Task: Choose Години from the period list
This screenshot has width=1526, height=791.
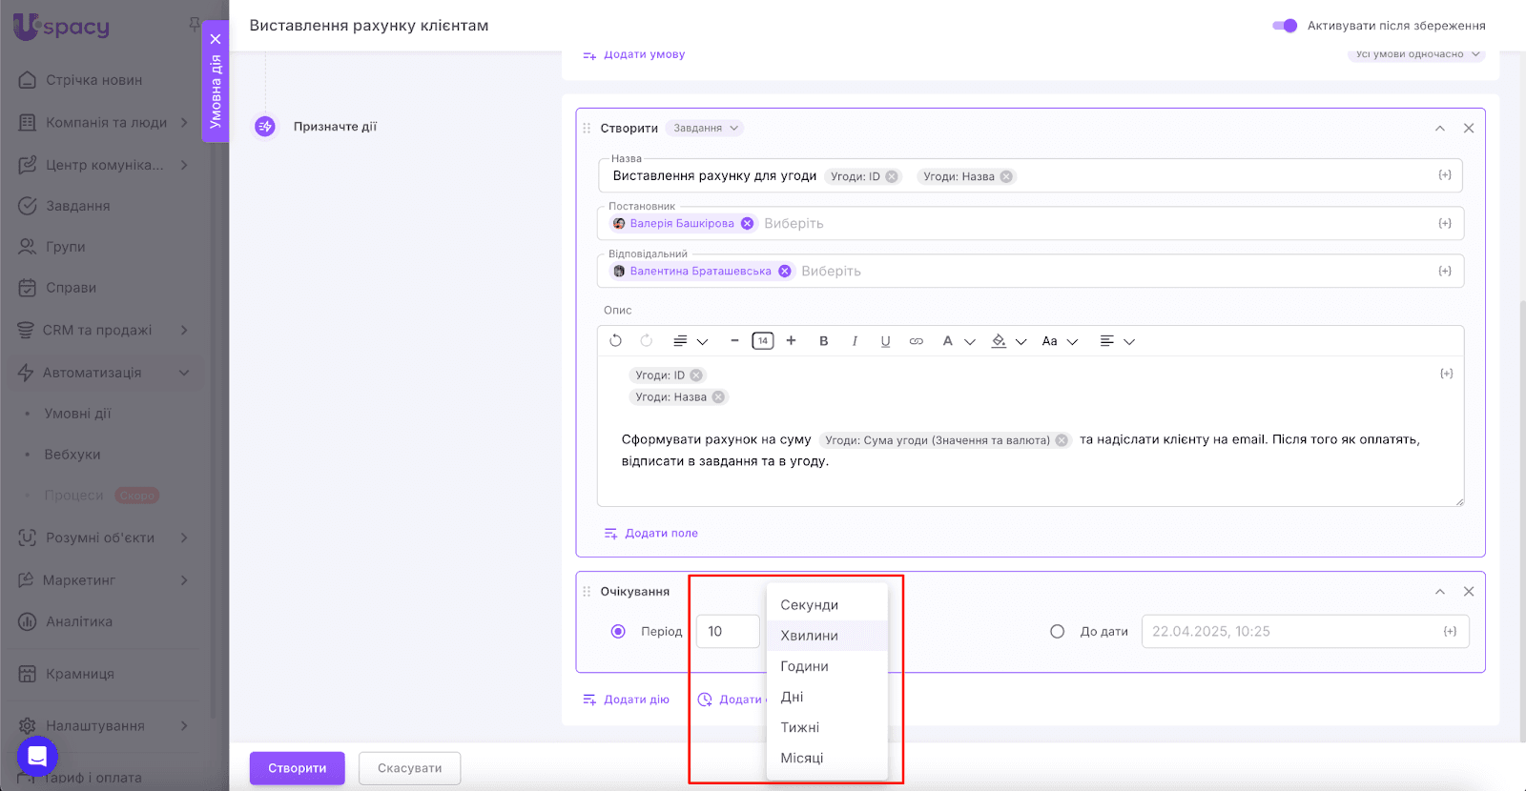Action: point(804,666)
